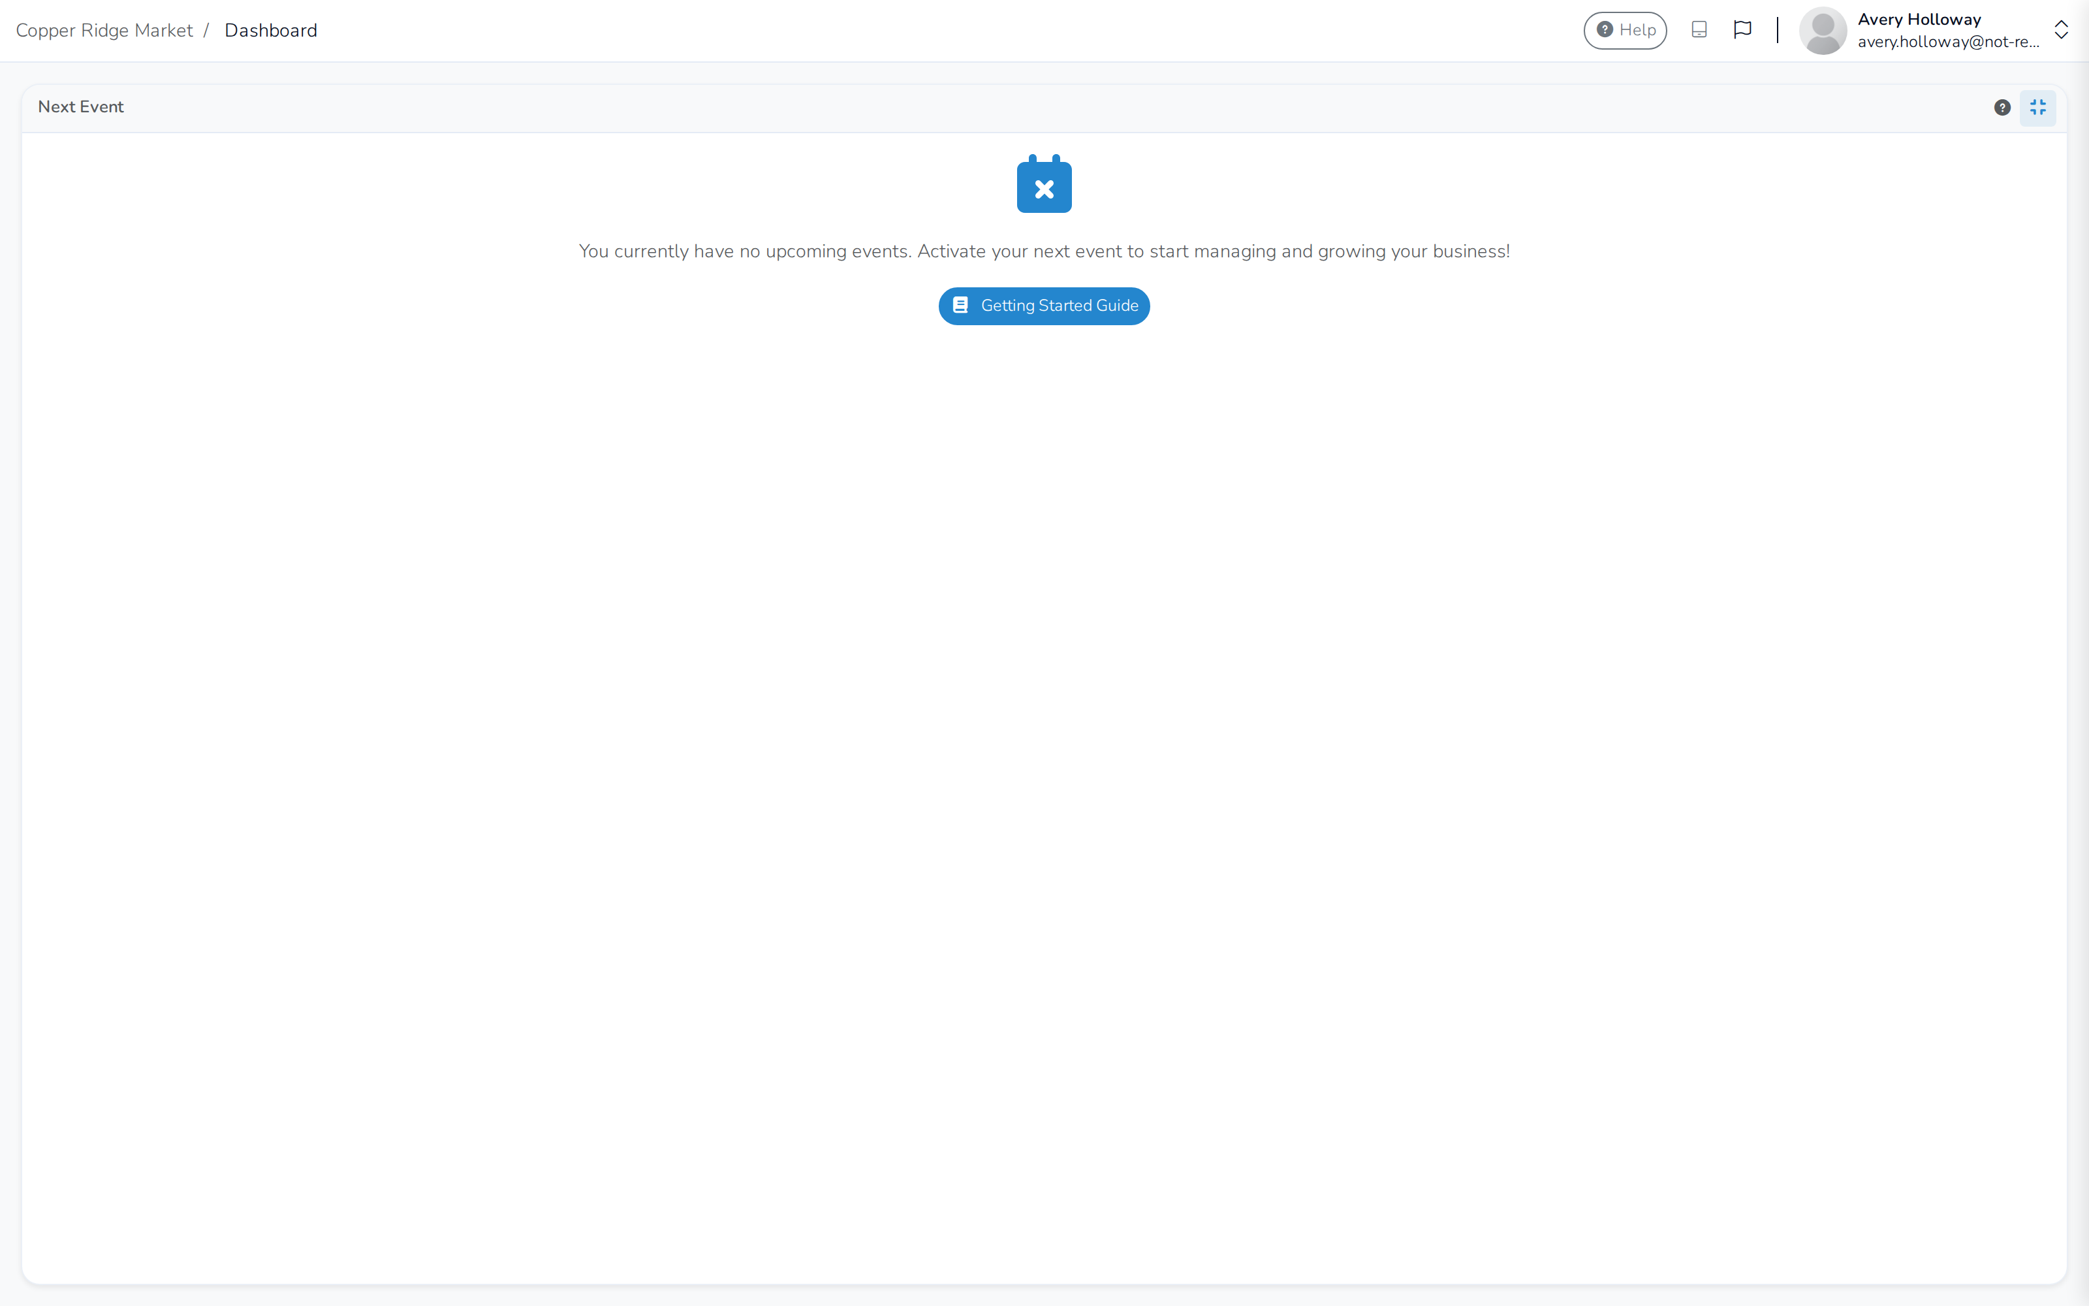This screenshot has width=2089, height=1306.
Task: Expand the user account chevron dropdown
Action: (x=2060, y=30)
